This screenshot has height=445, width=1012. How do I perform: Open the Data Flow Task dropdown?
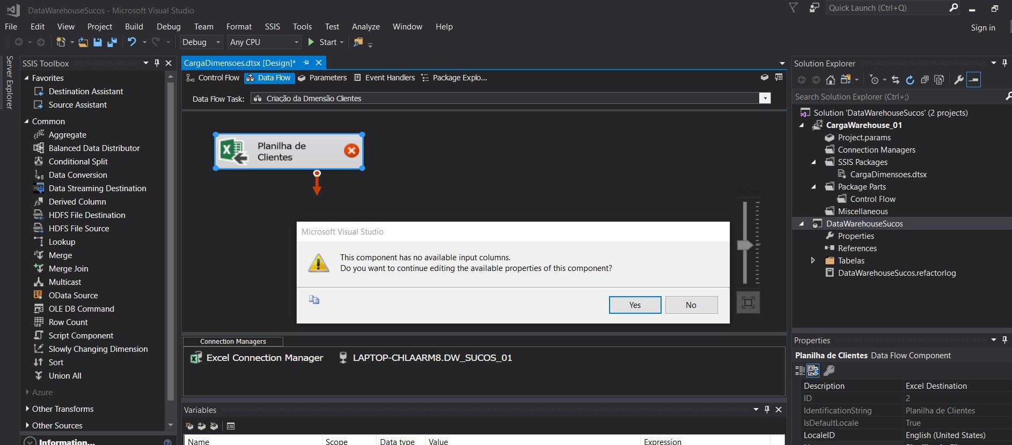coord(765,98)
